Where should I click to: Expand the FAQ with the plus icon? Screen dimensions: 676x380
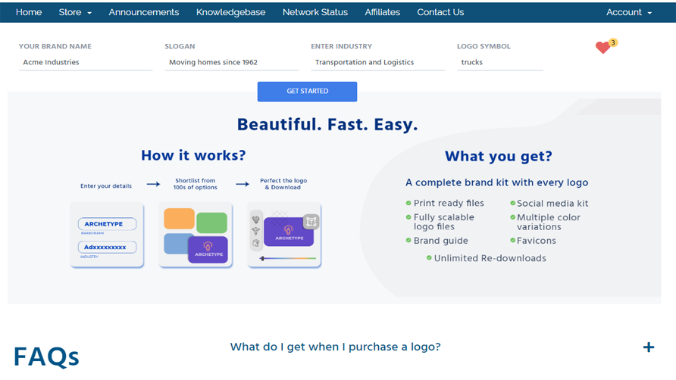649,347
